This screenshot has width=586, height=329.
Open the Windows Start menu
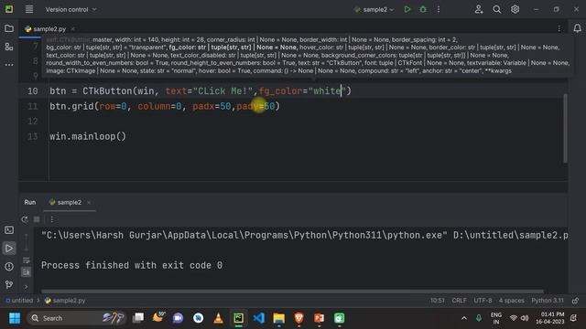pos(15,318)
